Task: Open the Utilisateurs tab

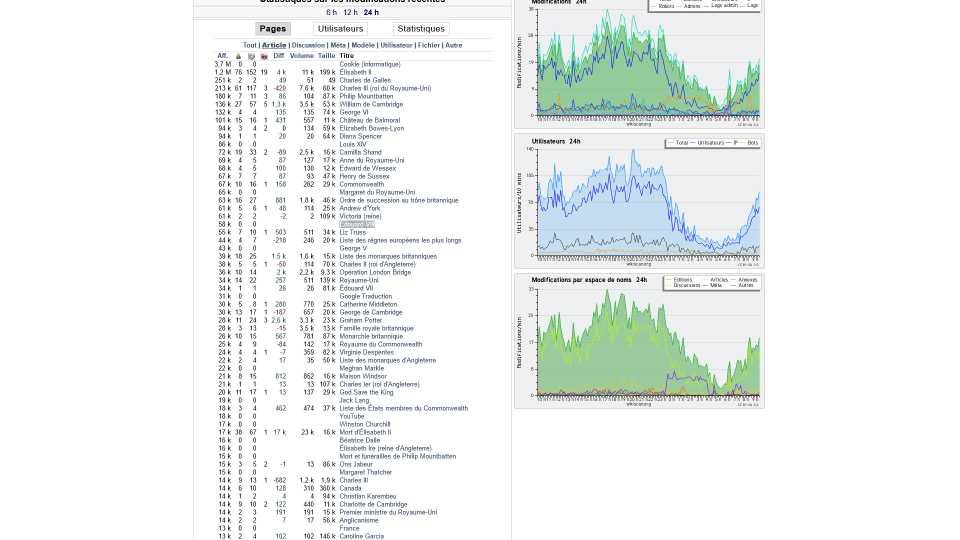Action: coord(340,29)
